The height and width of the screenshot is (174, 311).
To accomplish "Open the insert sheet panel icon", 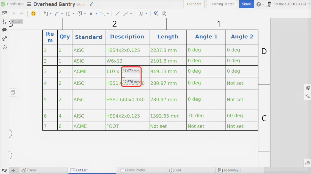I will pos(4,22).
